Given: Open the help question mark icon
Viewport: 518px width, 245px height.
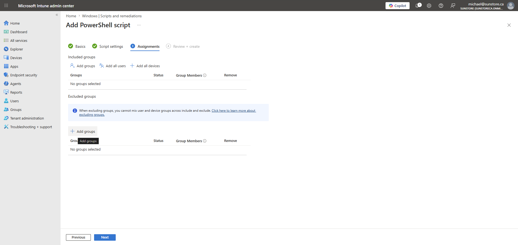Looking at the screenshot, I should tap(441, 6).
